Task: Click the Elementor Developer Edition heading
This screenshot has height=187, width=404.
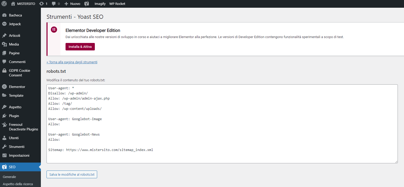Action: (93, 30)
